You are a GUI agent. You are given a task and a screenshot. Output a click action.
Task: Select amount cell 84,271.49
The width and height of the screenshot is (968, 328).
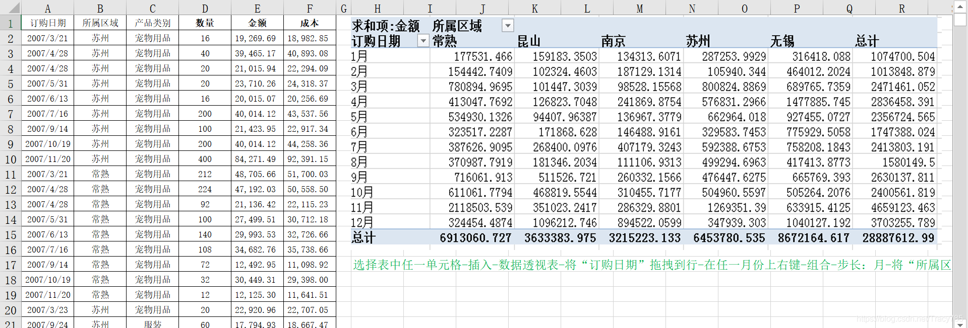[257, 159]
